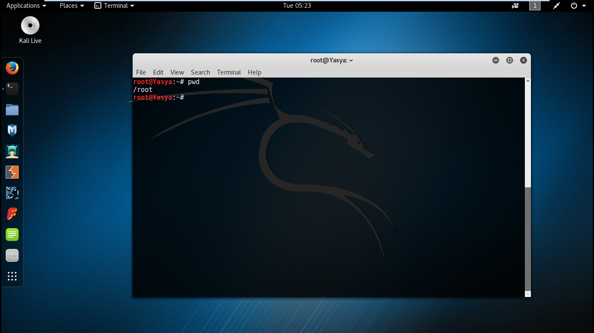
Task: Open Maltego icon in the dock
Action: (12, 193)
